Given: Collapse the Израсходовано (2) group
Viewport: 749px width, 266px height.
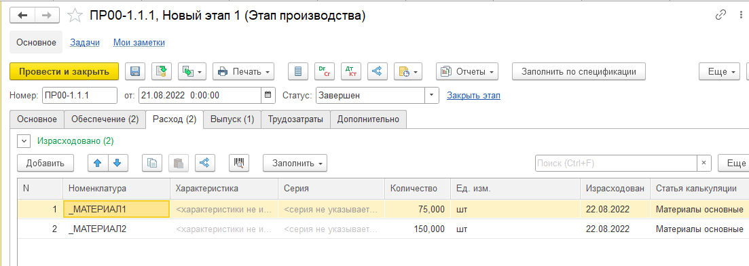Looking at the screenshot, I should [x=23, y=141].
